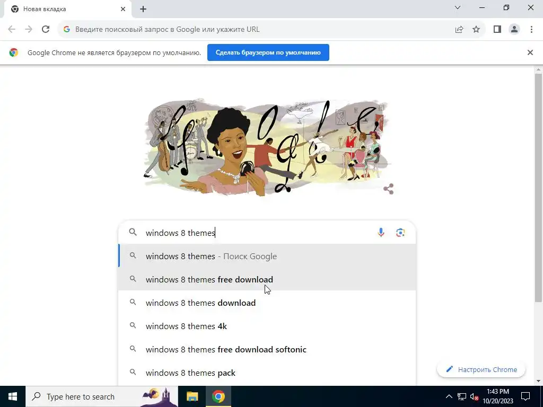Open Chrome's three-dot menu
543x407 pixels.
[x=531, y=30]
